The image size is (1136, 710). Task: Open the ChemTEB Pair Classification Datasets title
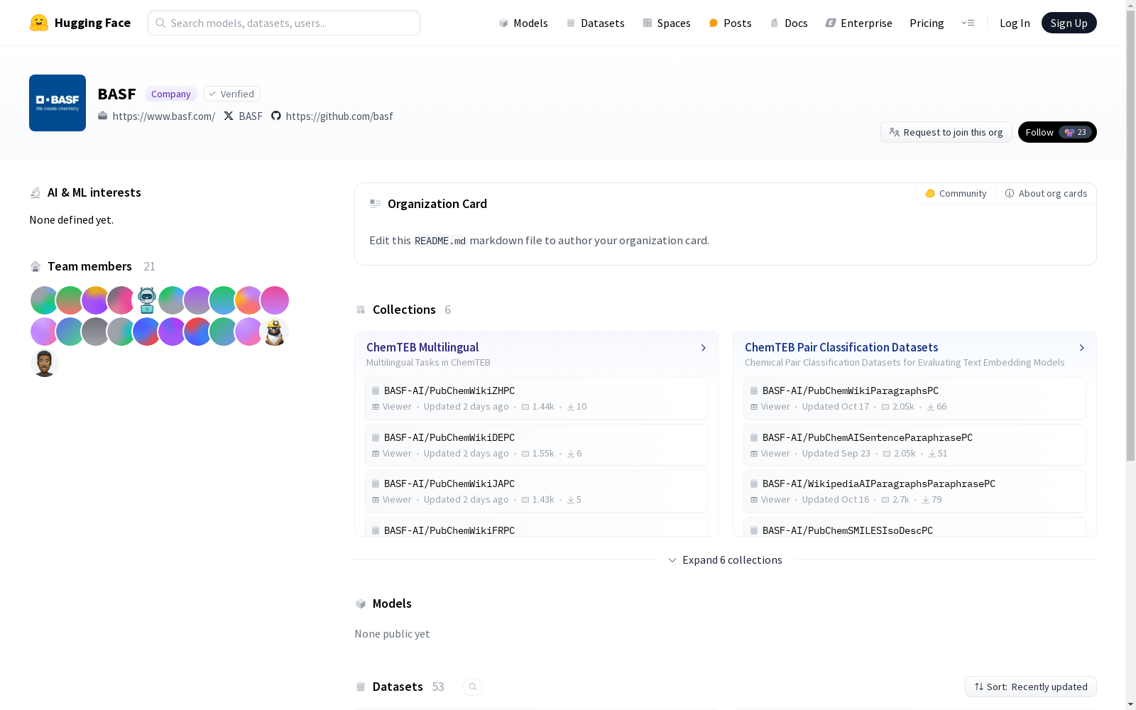(841, 347)
